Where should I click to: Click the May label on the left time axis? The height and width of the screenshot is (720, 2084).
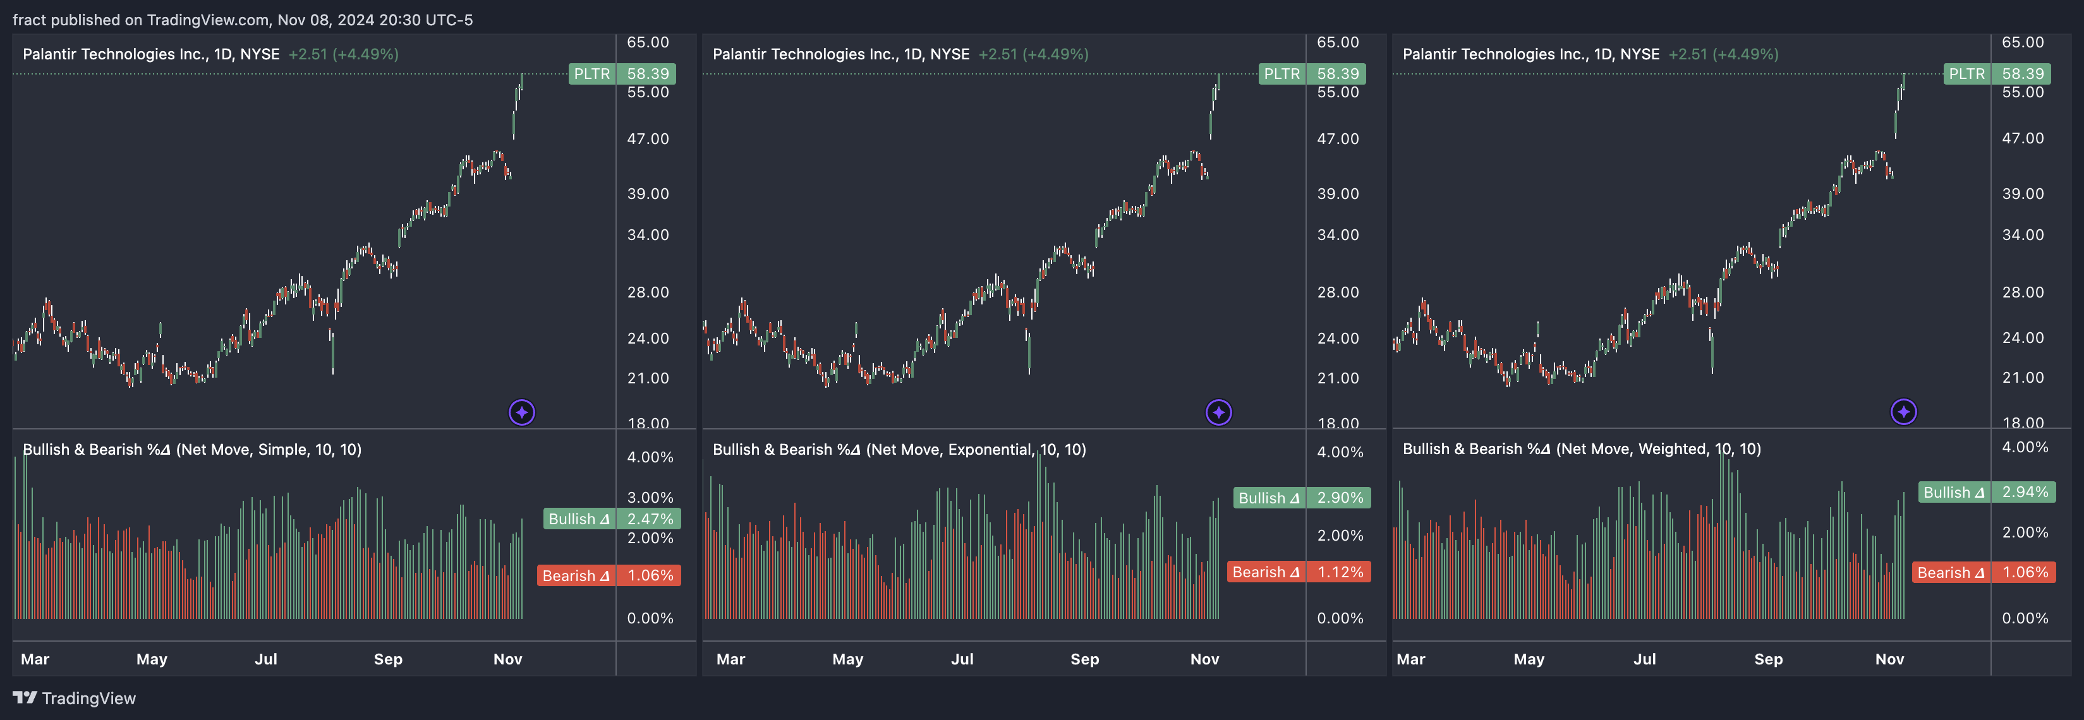pos(152,659)
